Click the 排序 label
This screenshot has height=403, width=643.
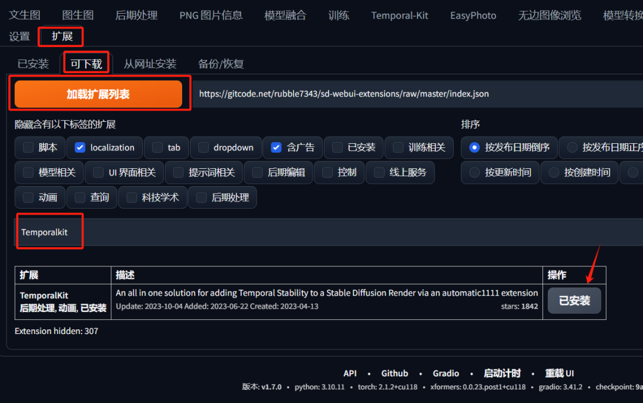coord(470,124)
